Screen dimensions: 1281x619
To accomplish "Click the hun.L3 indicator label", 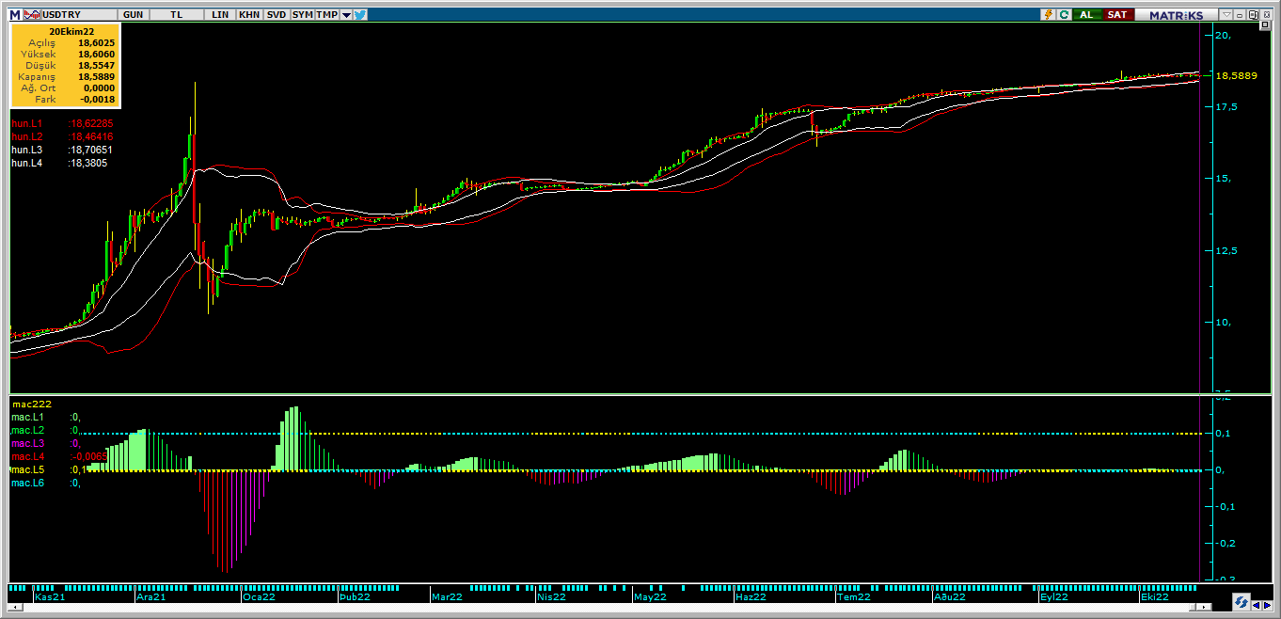I will point(27,150).
